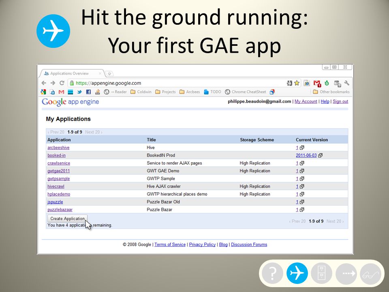The image size is (389, 292).
Task: Click the appengine.google.com address bar
Action: point(184,83)
